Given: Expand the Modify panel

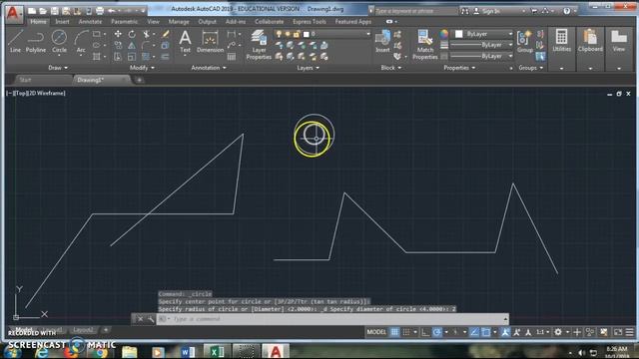Looking at the screenshot, I should pyautogui.click(x=142, y=68).
